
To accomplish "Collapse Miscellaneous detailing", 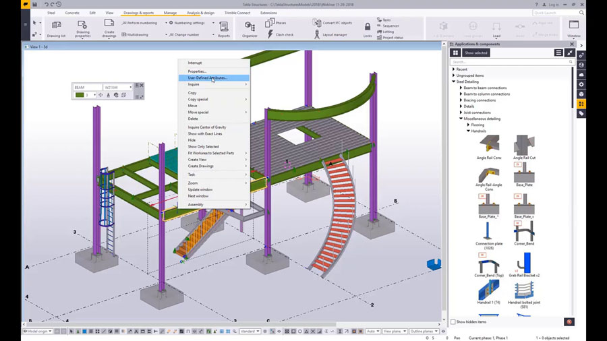I will 461,119.
